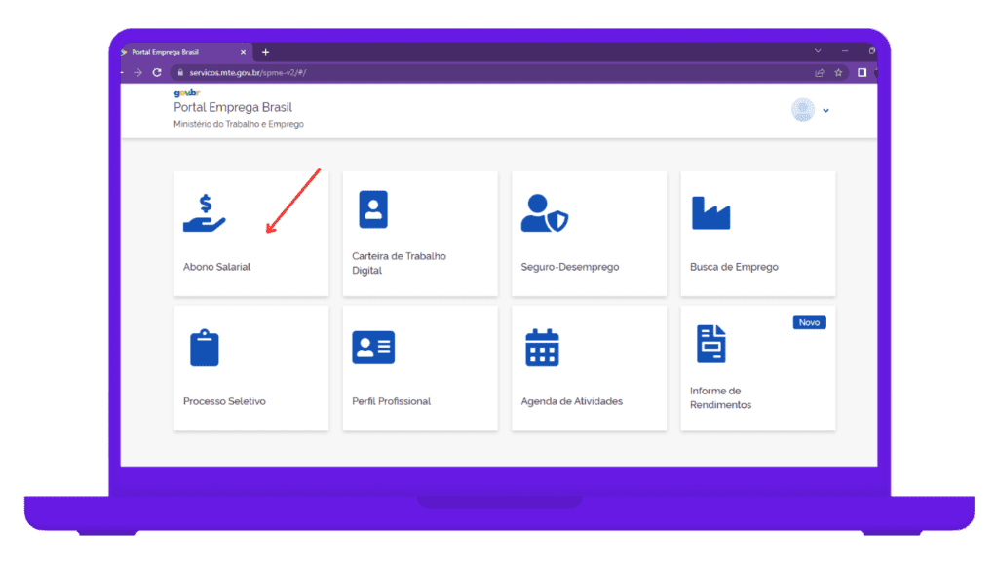Open a new browser tab
Screen dimensions: 998x561
265,52
